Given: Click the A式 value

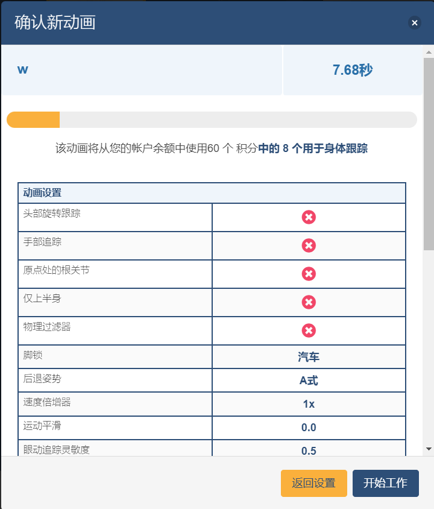Looking at the screenshot, I should pyautogui.click(x=309, y=381).
